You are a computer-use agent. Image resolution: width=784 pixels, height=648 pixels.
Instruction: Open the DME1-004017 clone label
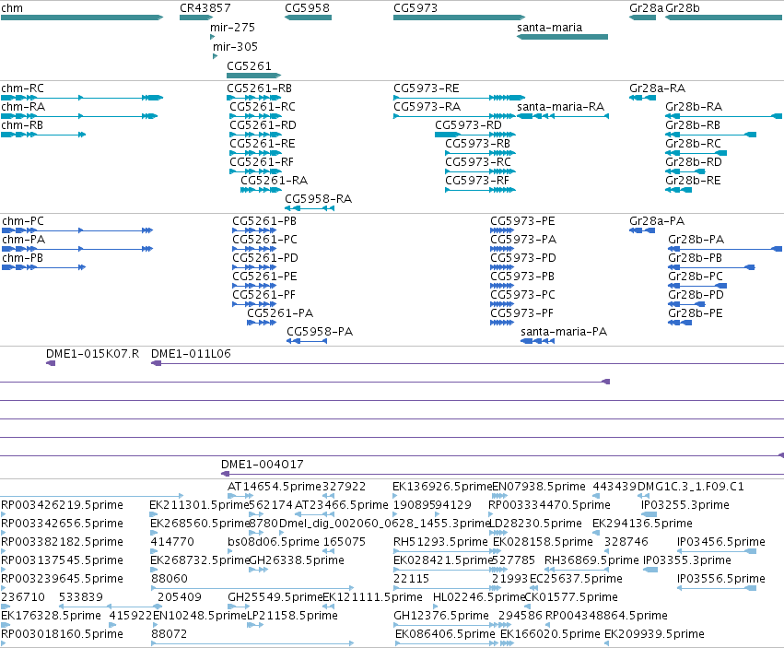click(262, 465)
